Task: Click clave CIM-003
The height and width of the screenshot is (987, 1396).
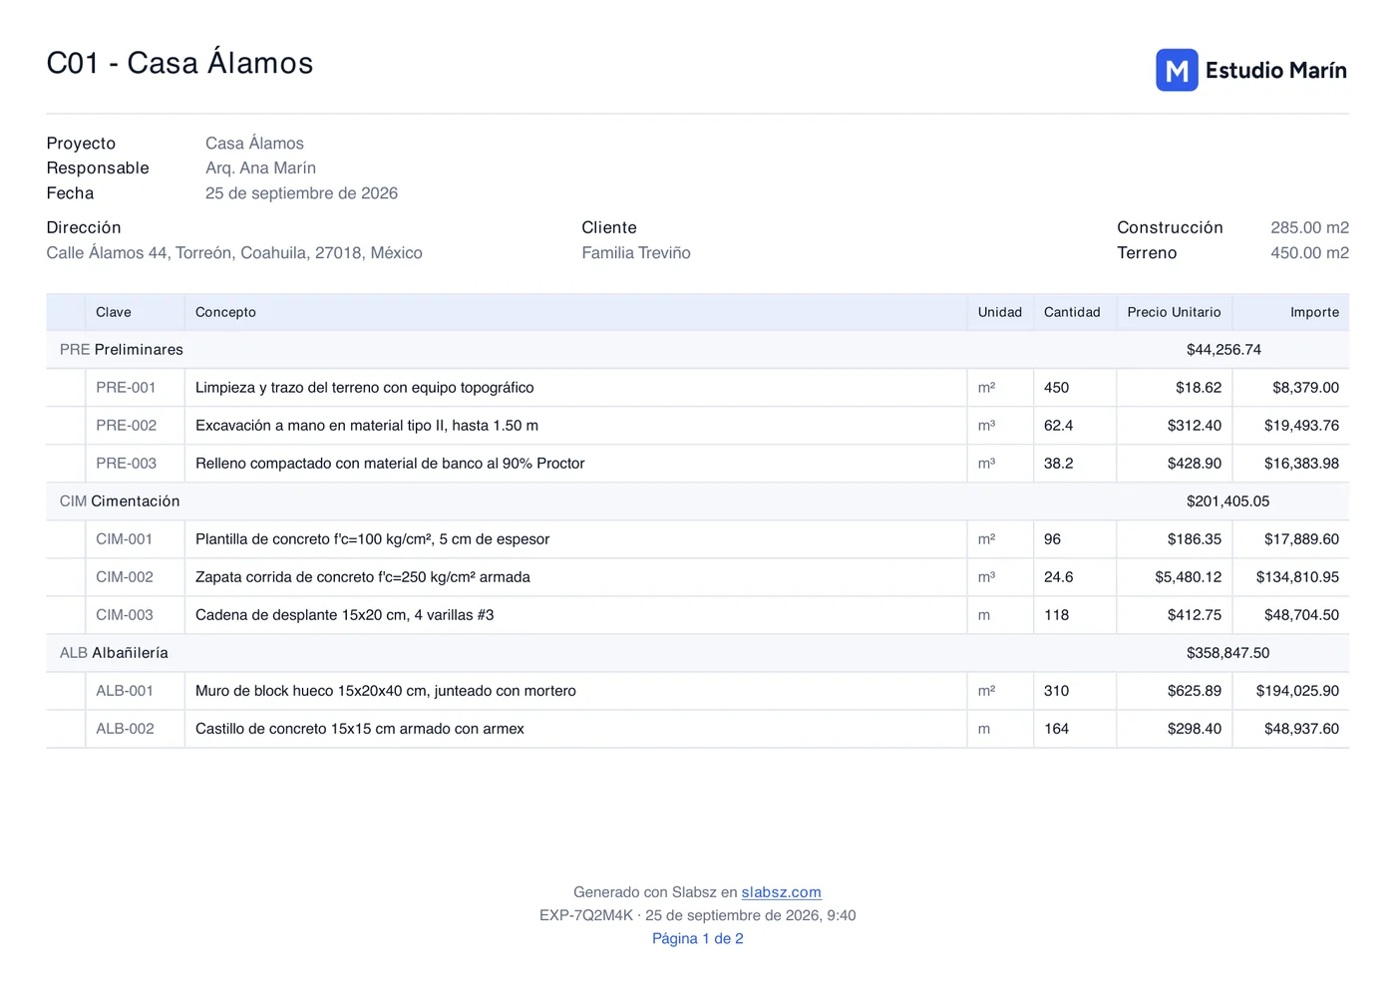Action: tap(125, 615)
